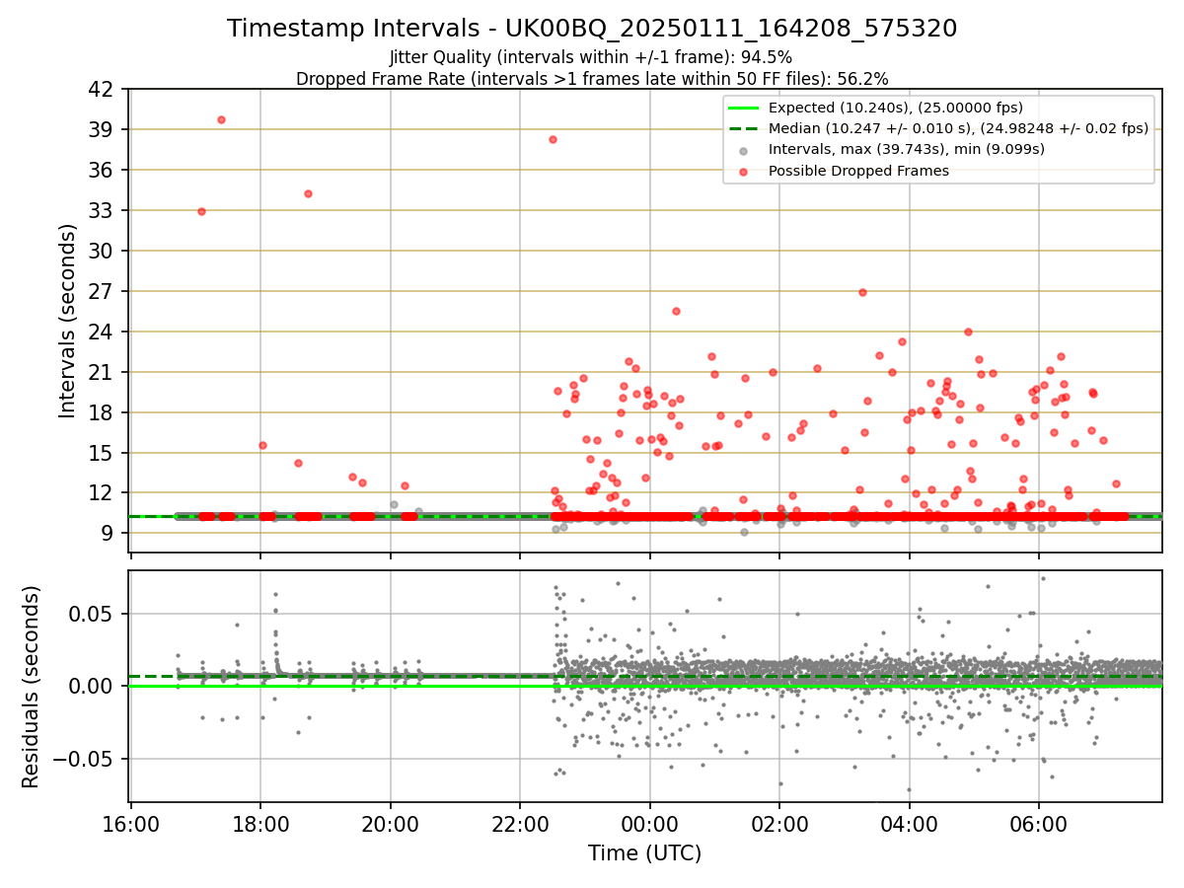Click the plot title 'Timestamp Intervals - UK00BQ_20250111_164208_575320'
This screenshot has width=1184, height=888.
pos(592,29)
